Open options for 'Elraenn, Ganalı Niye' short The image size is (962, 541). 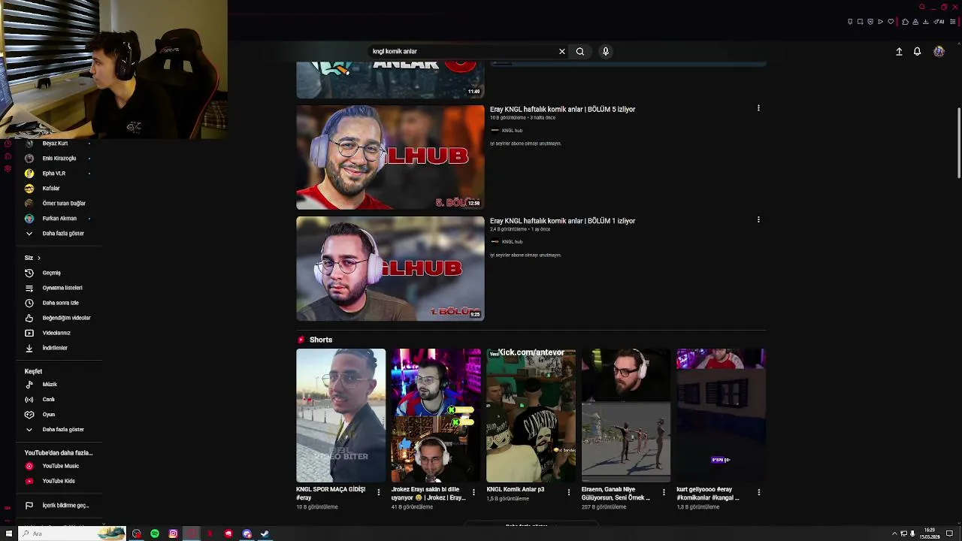click(664, 492)
